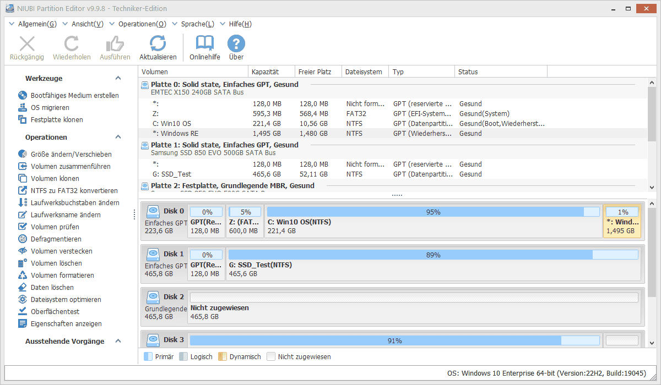This screenshot has height=385, width=661.
Task: Sort by Status column header
Action: (x=501, y=71)
